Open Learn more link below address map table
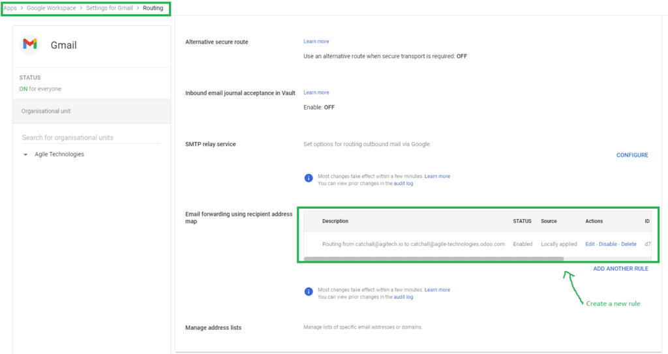This screenshot has width=668, height=354. [x=437, y=289]
